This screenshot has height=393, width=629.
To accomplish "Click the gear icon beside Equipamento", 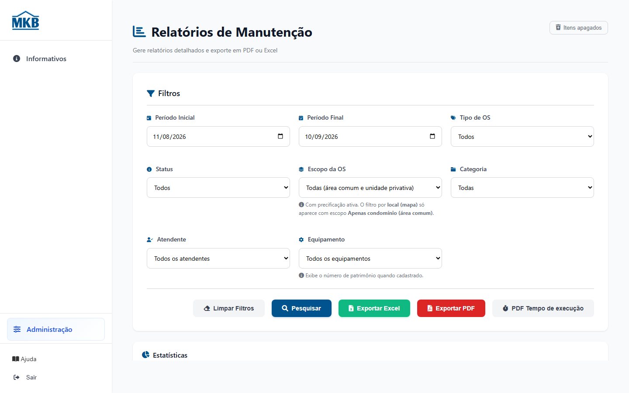I will coord(301,240).
